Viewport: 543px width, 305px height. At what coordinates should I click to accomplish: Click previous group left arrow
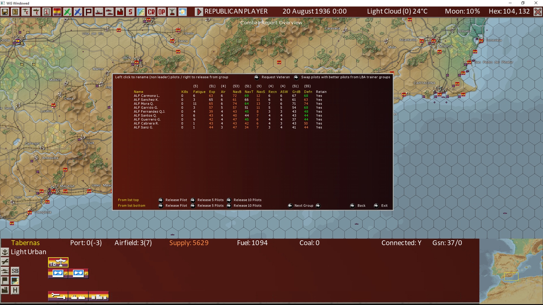point(290,206)
